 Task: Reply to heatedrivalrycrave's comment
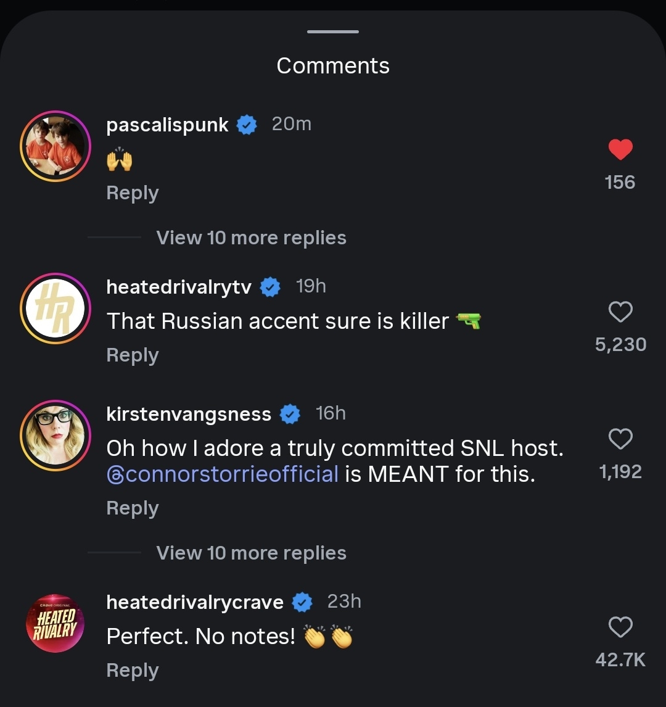133,671
